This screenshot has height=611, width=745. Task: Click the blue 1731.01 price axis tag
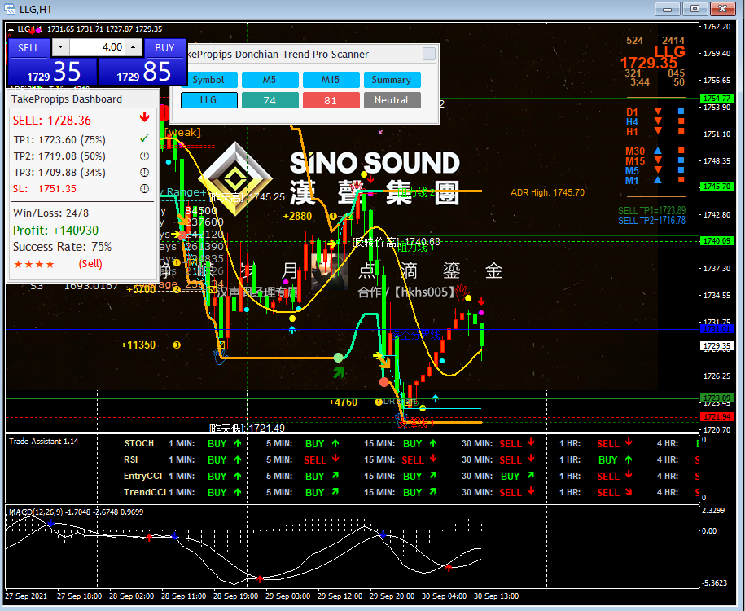[x=717, y=329]
